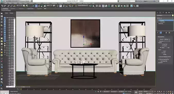174x94 pixels.
Task: Click the Amount spinner value field
Action: (166, 39)
